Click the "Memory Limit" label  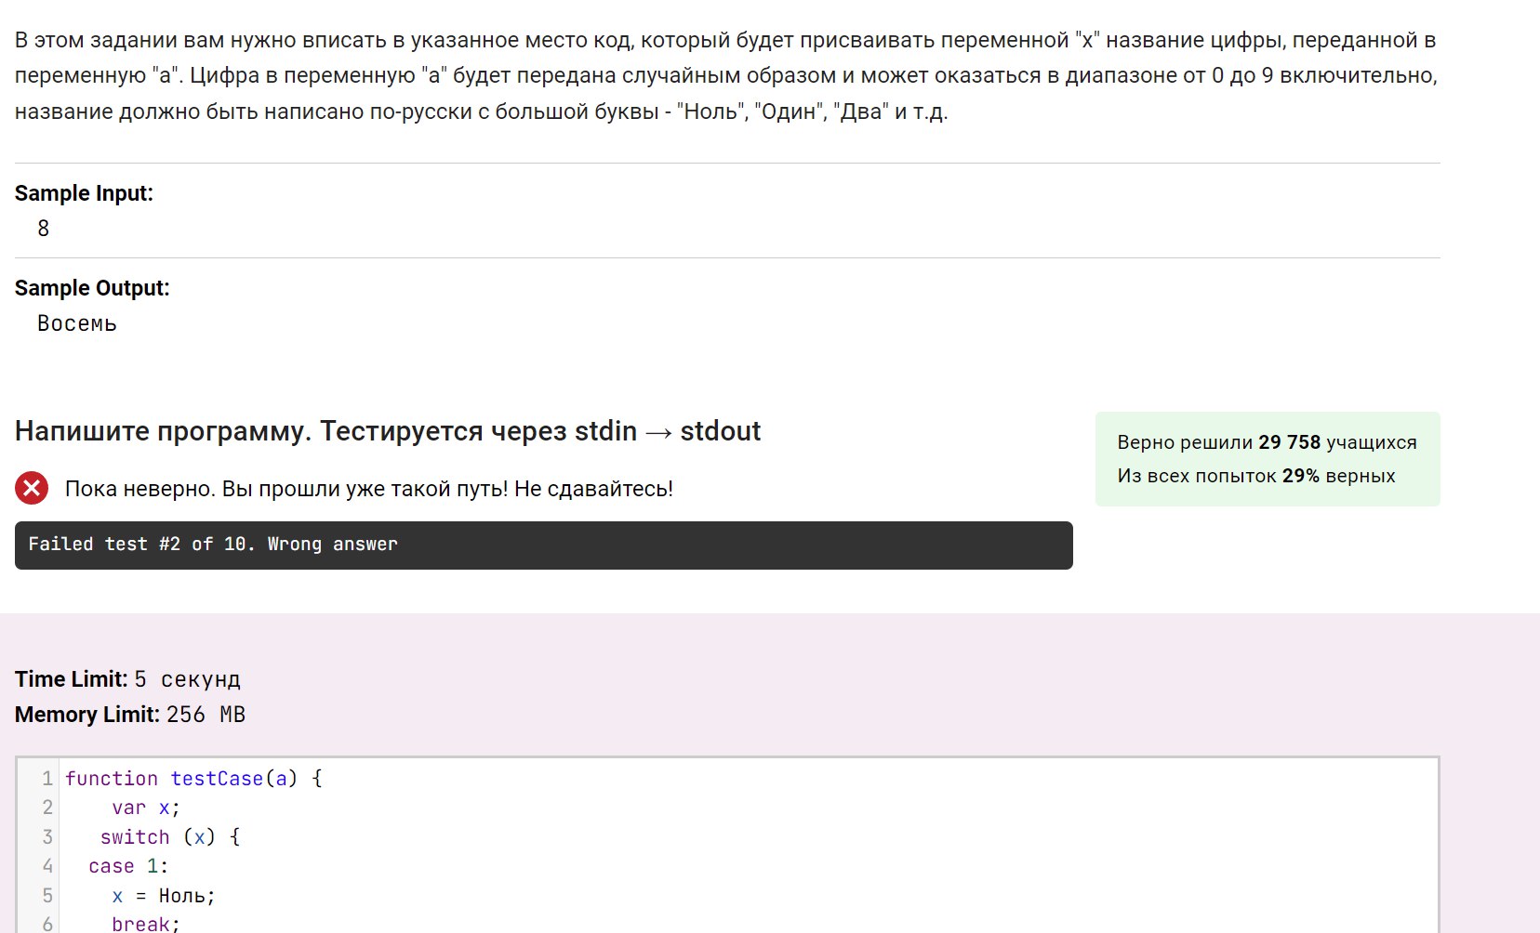tap(87, 715)
